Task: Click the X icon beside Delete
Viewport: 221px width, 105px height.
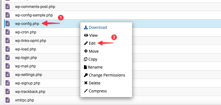Action: [86, 83]
